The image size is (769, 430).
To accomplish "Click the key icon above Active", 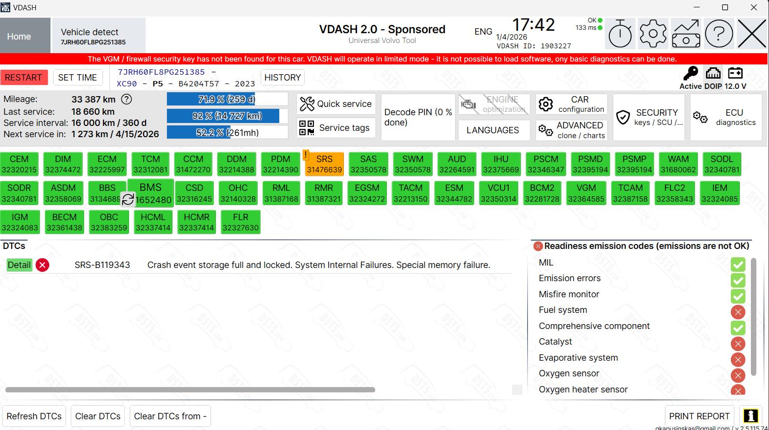I will click(x=690, y=74).
